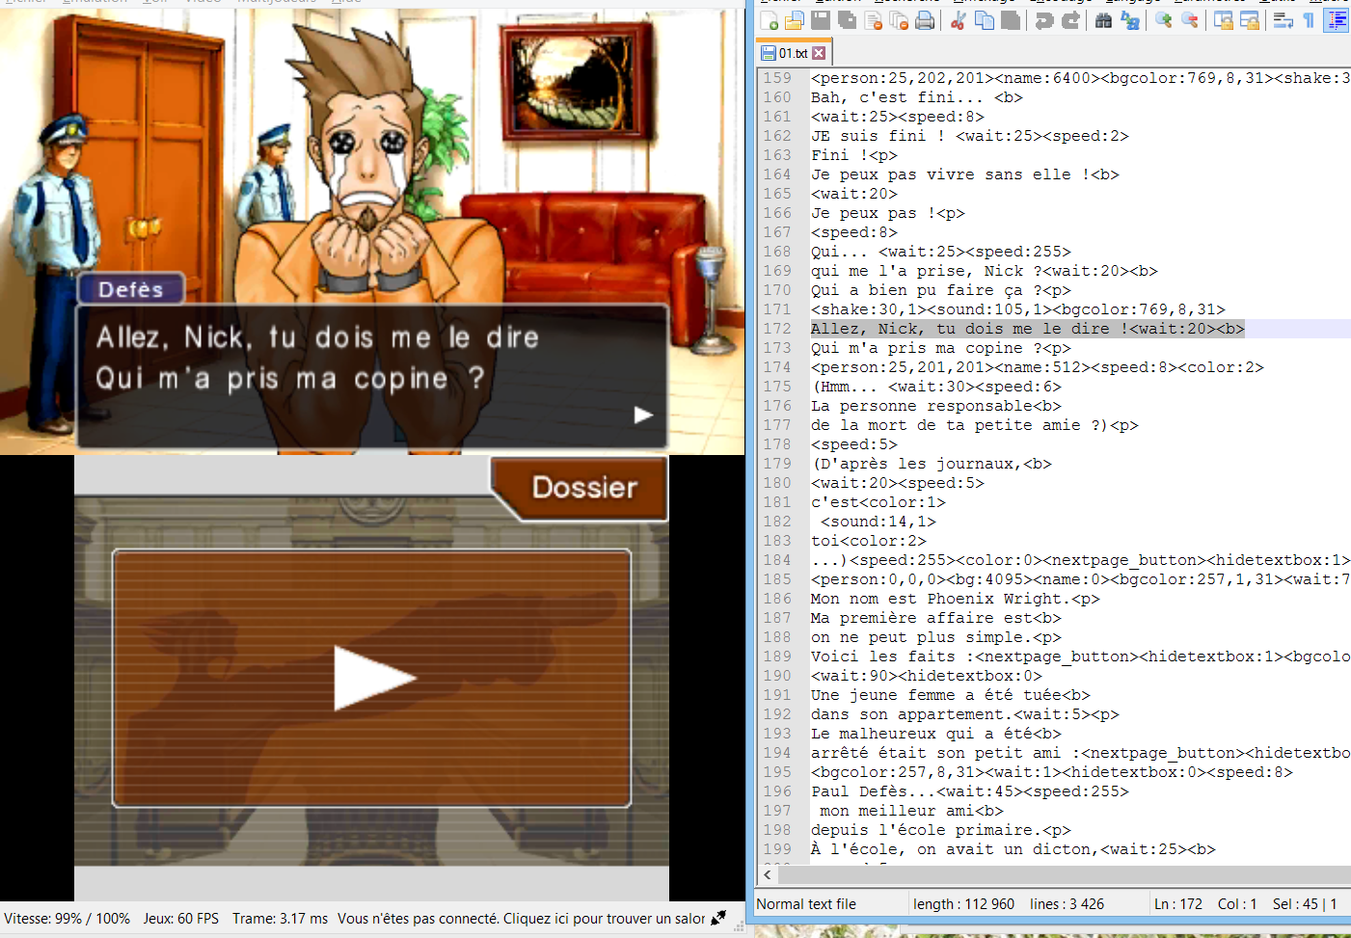
Task: Click the Trame: 3.17 ms status entry
Action: pos(280,919)
